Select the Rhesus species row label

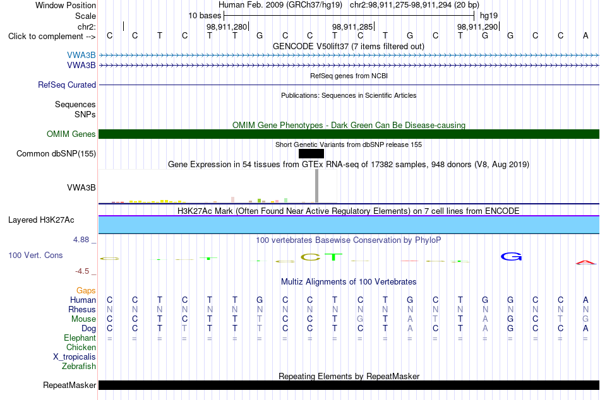82,309
